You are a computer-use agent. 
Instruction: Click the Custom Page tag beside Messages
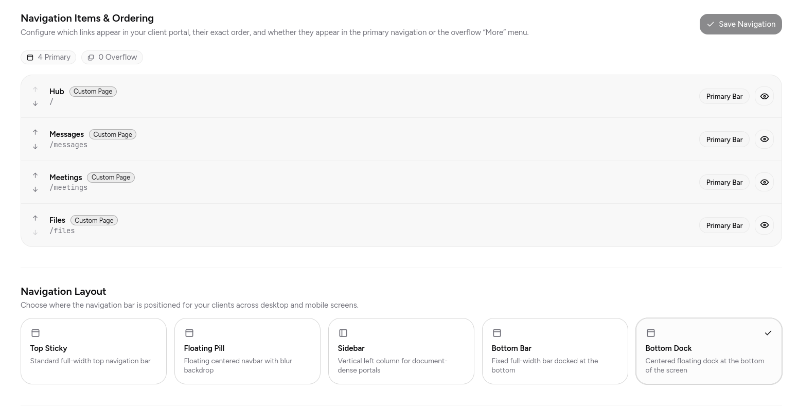click(113, 134)
